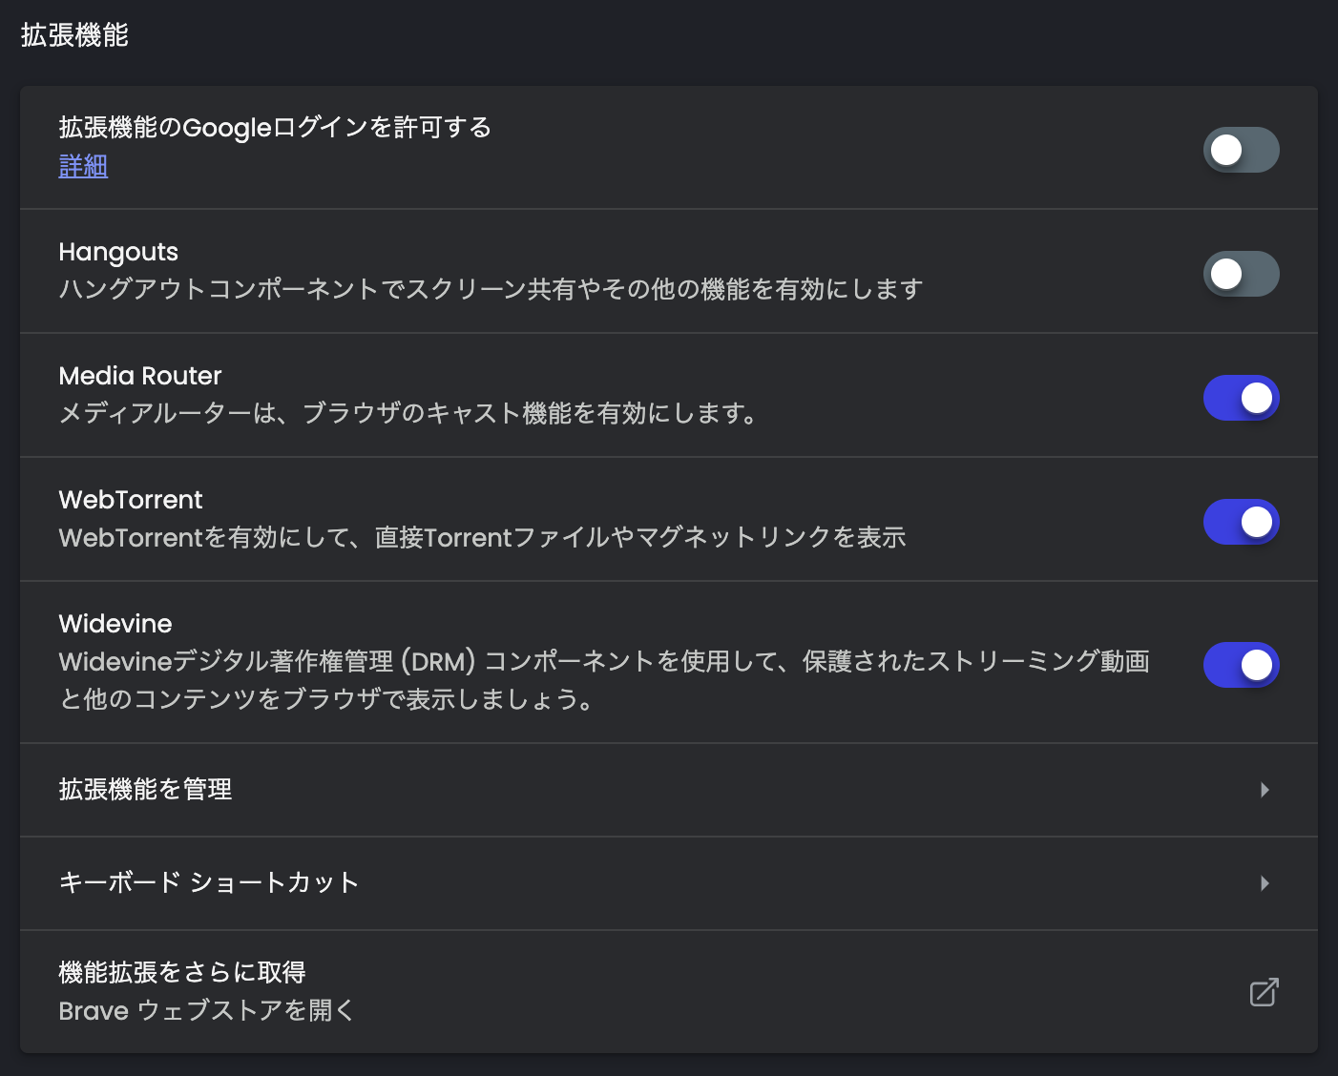Click the Hangouts setting label
This screenshot has width=1338, height=1076.
tap(118, 252)
